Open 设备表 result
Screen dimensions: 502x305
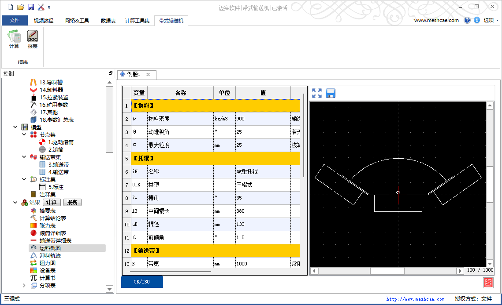[x=48, y=271]
